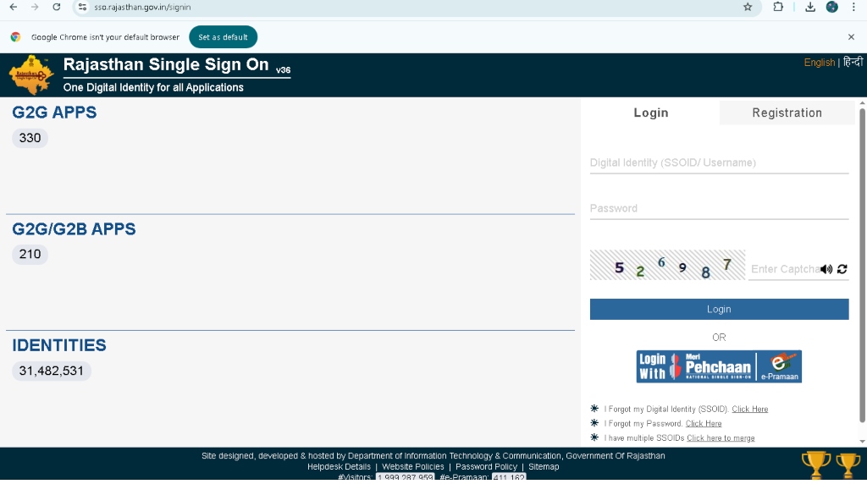Click the Set as default button
Viewport: 867px width, 484px height.
click(223, 37)
